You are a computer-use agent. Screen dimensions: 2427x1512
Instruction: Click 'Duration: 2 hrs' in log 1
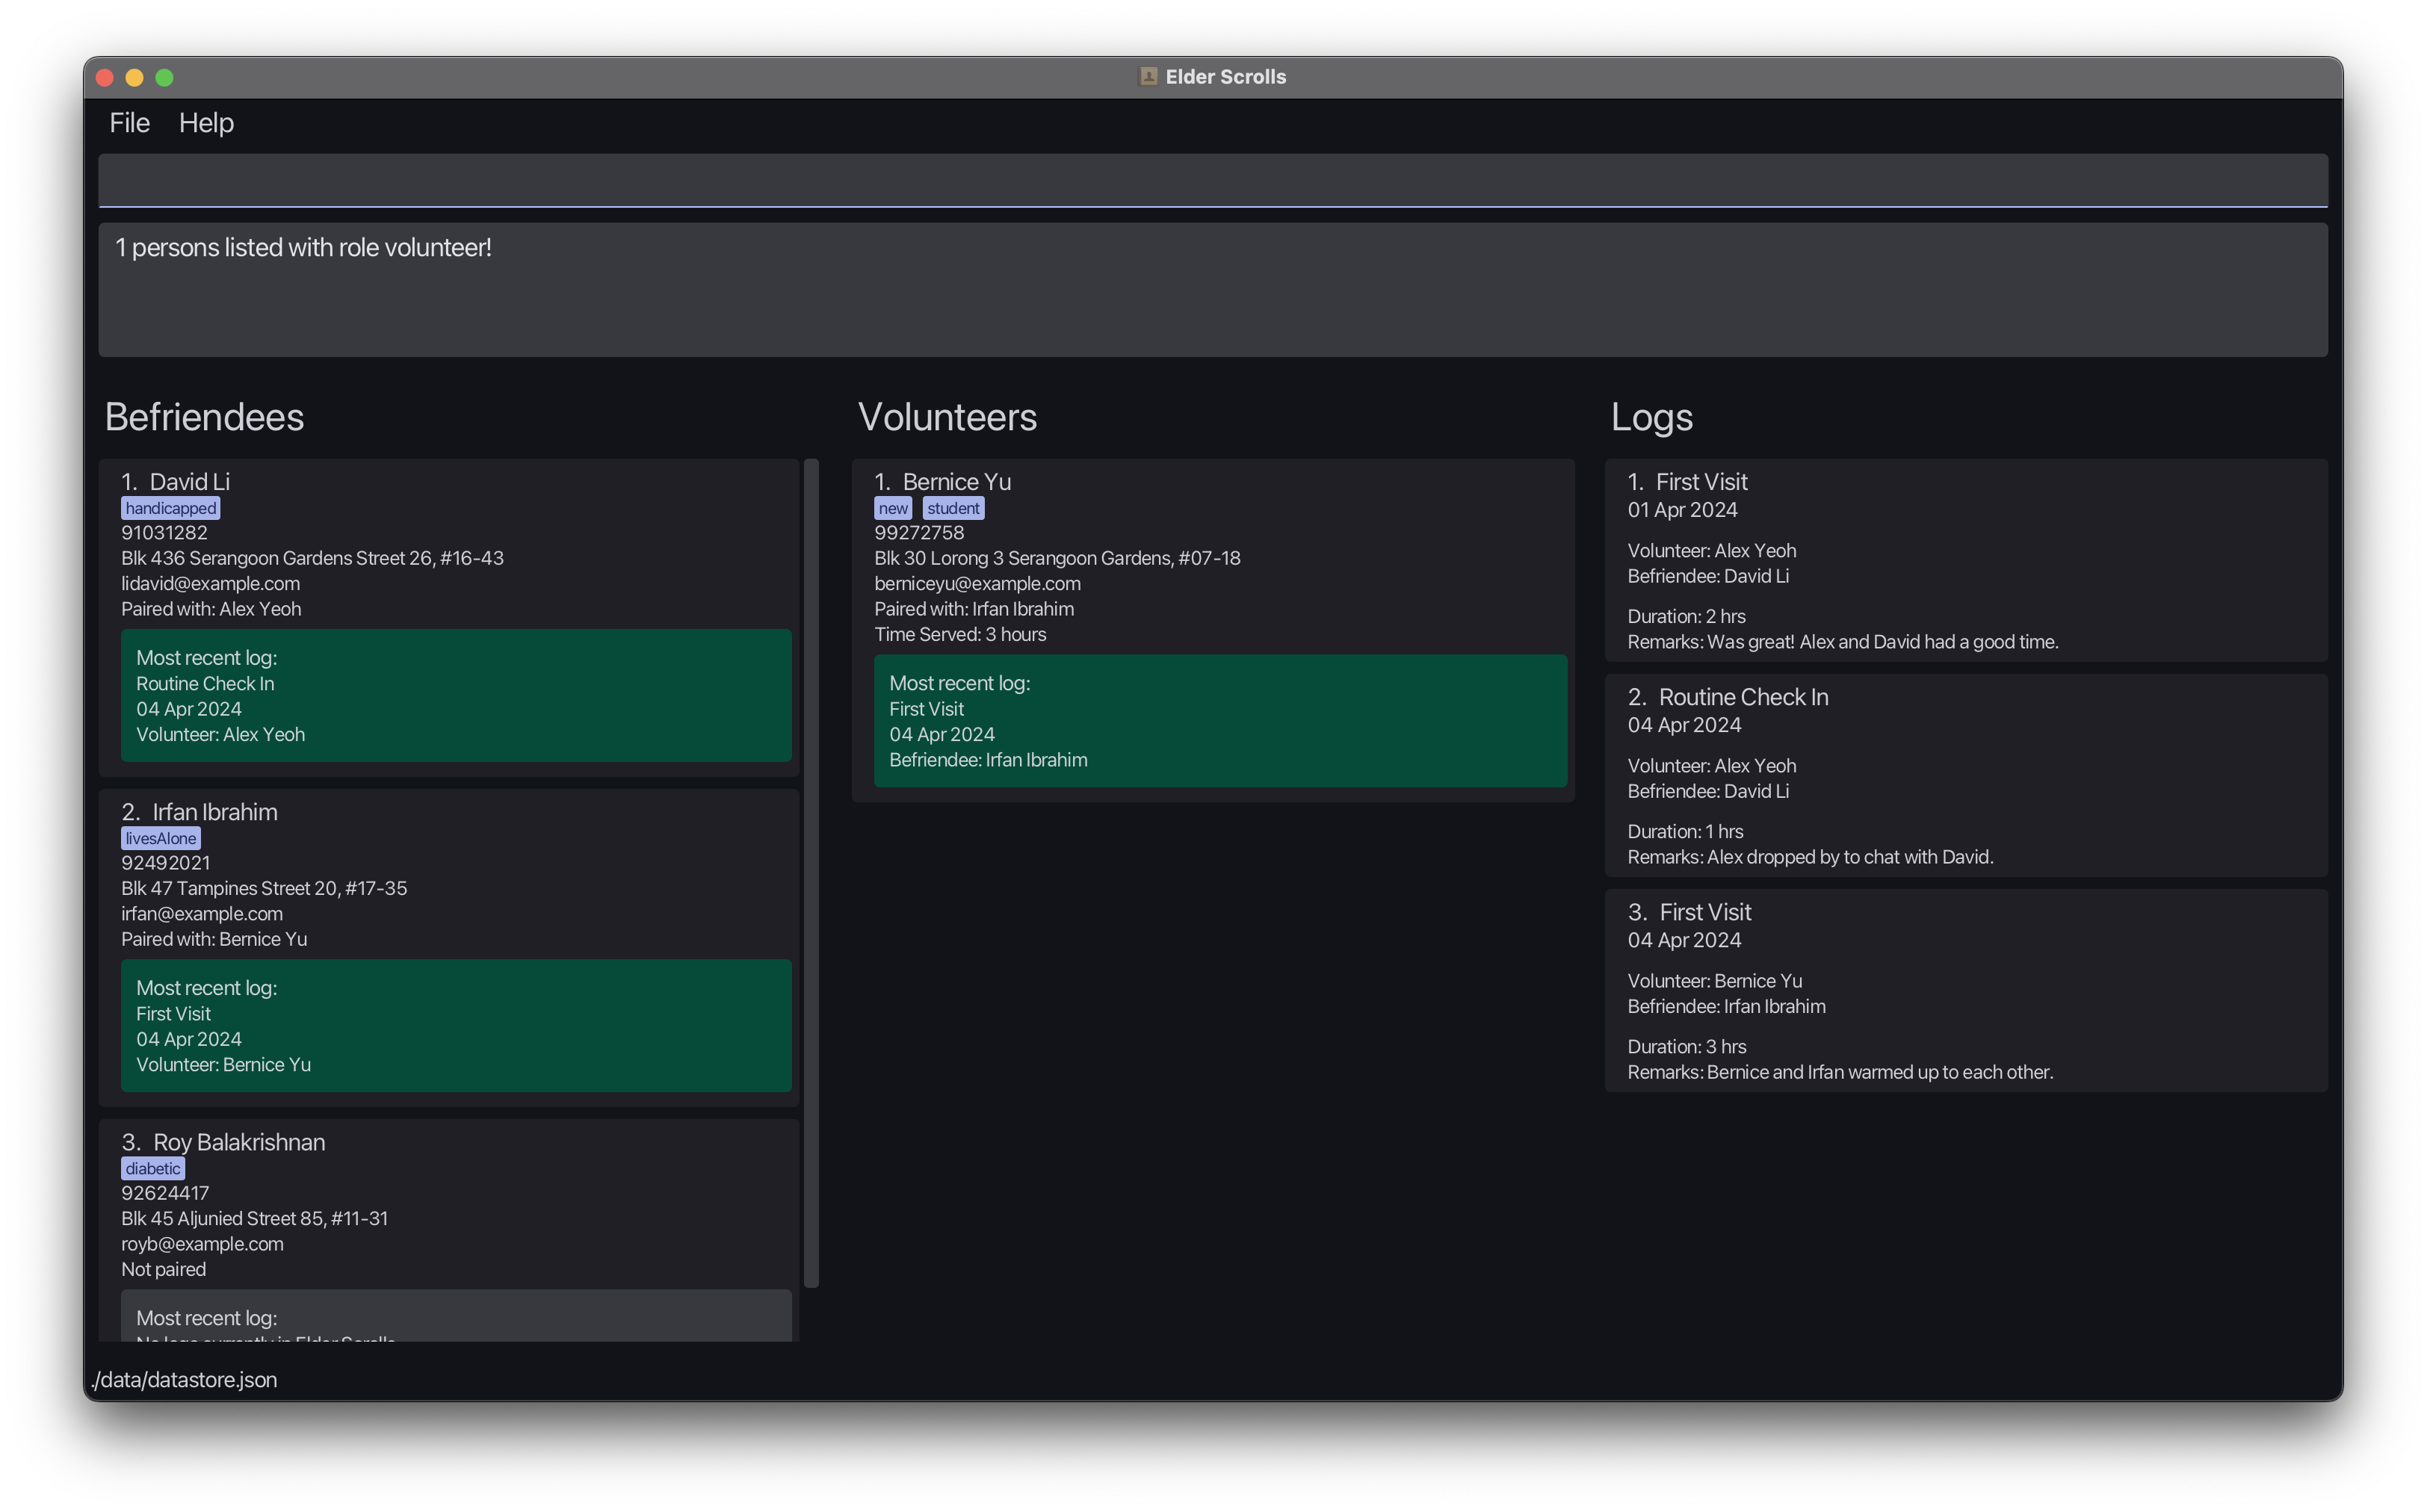click(x=1687, y=616)
